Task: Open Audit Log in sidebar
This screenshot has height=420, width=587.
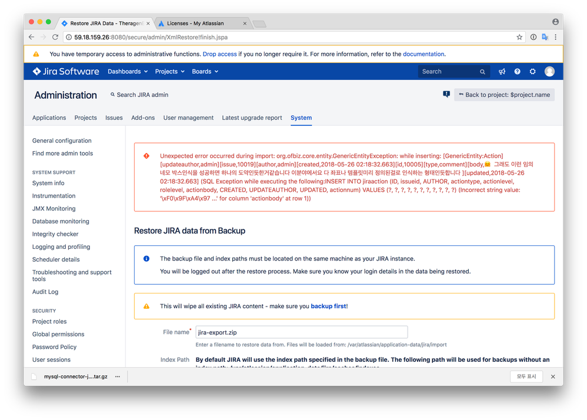Action: [45, 292]
